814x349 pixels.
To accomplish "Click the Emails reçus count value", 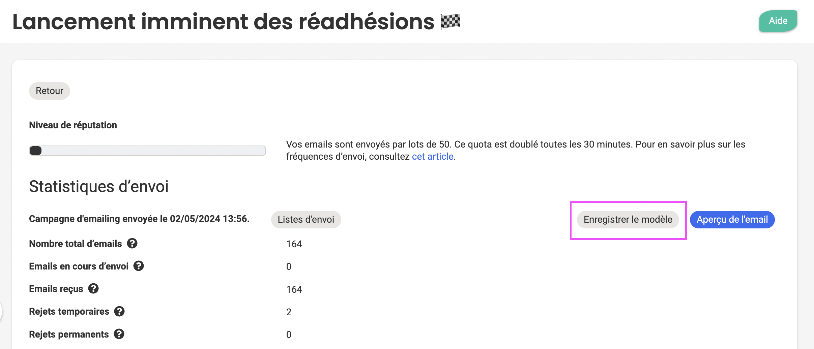I will [294, 289].
